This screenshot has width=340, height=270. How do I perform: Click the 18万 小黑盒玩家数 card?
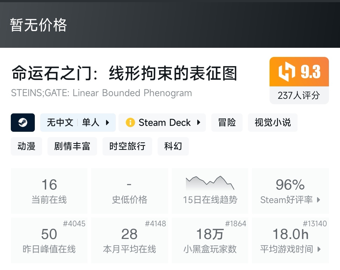(210, 240)
